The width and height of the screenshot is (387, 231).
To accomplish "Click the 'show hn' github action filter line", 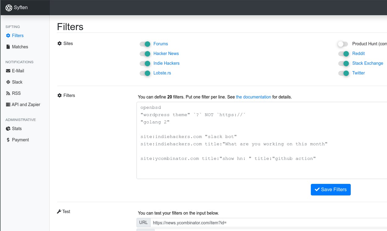I will tap(228, 158).
